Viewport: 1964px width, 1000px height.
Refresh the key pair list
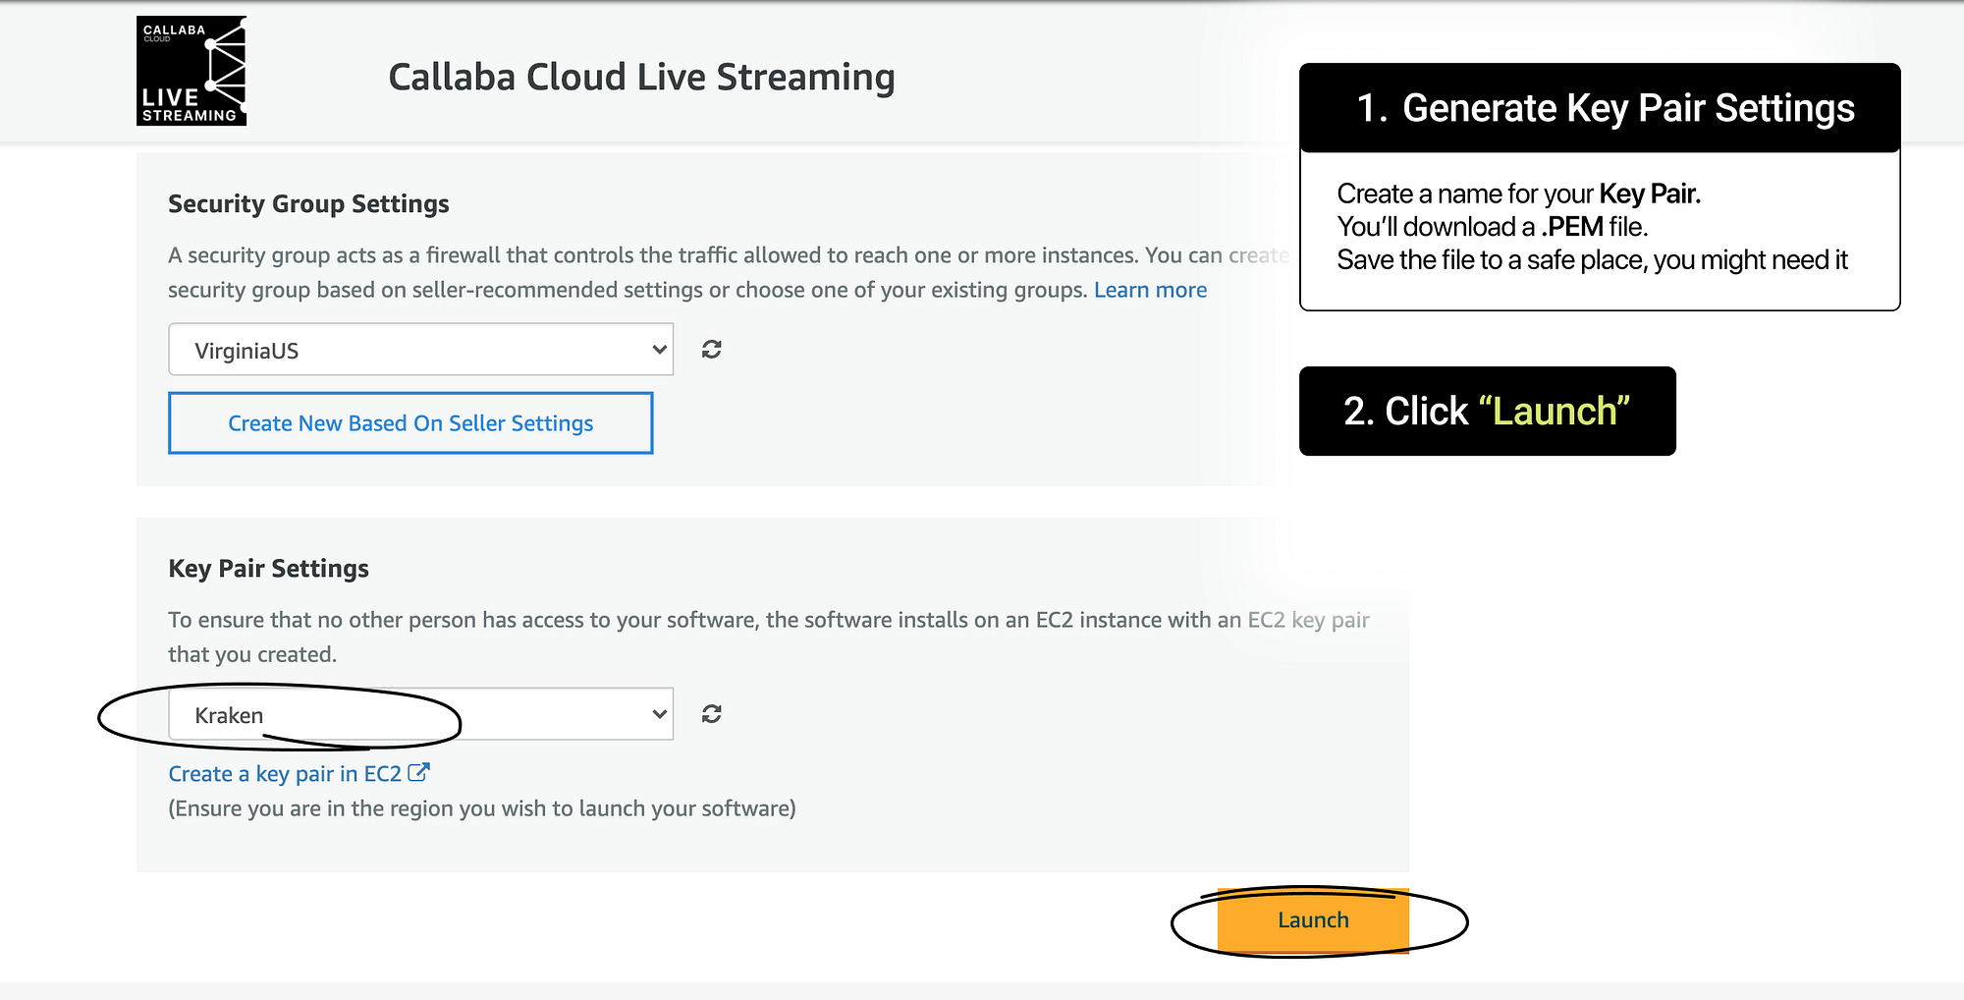pos(712,714)
